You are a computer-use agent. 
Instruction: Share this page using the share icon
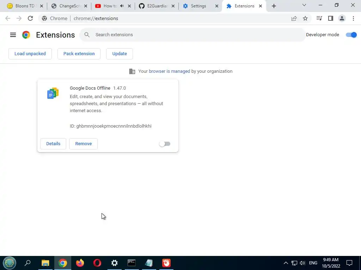pyautogui.click(x=294, y=18)
